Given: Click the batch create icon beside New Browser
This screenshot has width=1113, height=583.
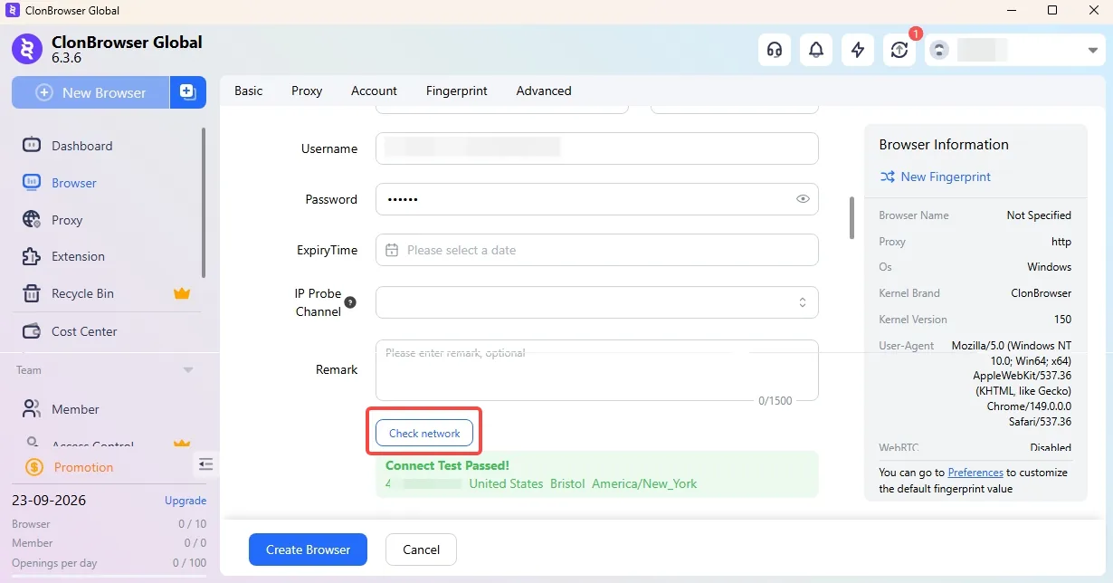Looking at the screenshot, I should [x=188, y=92].
